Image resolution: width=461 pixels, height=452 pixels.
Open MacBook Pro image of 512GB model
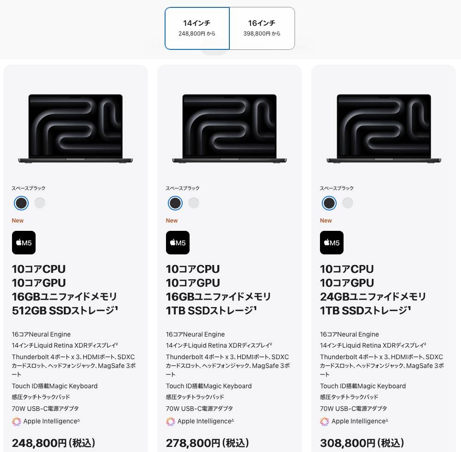75,128
